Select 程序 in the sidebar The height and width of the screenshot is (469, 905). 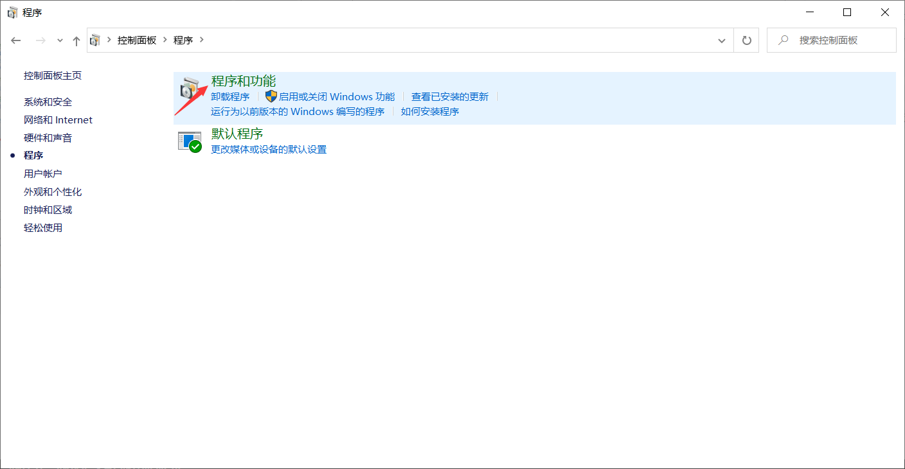coord(33,155)
